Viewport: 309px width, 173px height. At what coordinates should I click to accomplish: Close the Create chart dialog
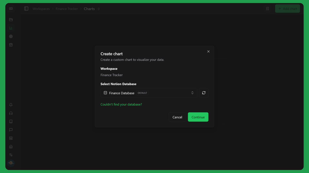coord(208,52)
